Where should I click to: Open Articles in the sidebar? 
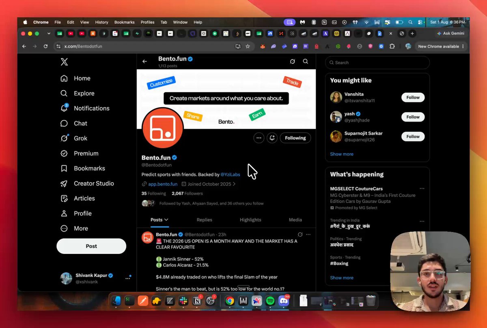tap(77, 198)
